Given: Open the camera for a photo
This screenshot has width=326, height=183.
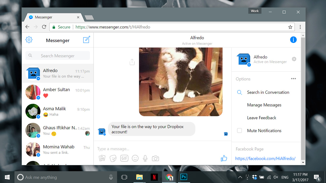Looking at the screenshot, I should point(155,158).
